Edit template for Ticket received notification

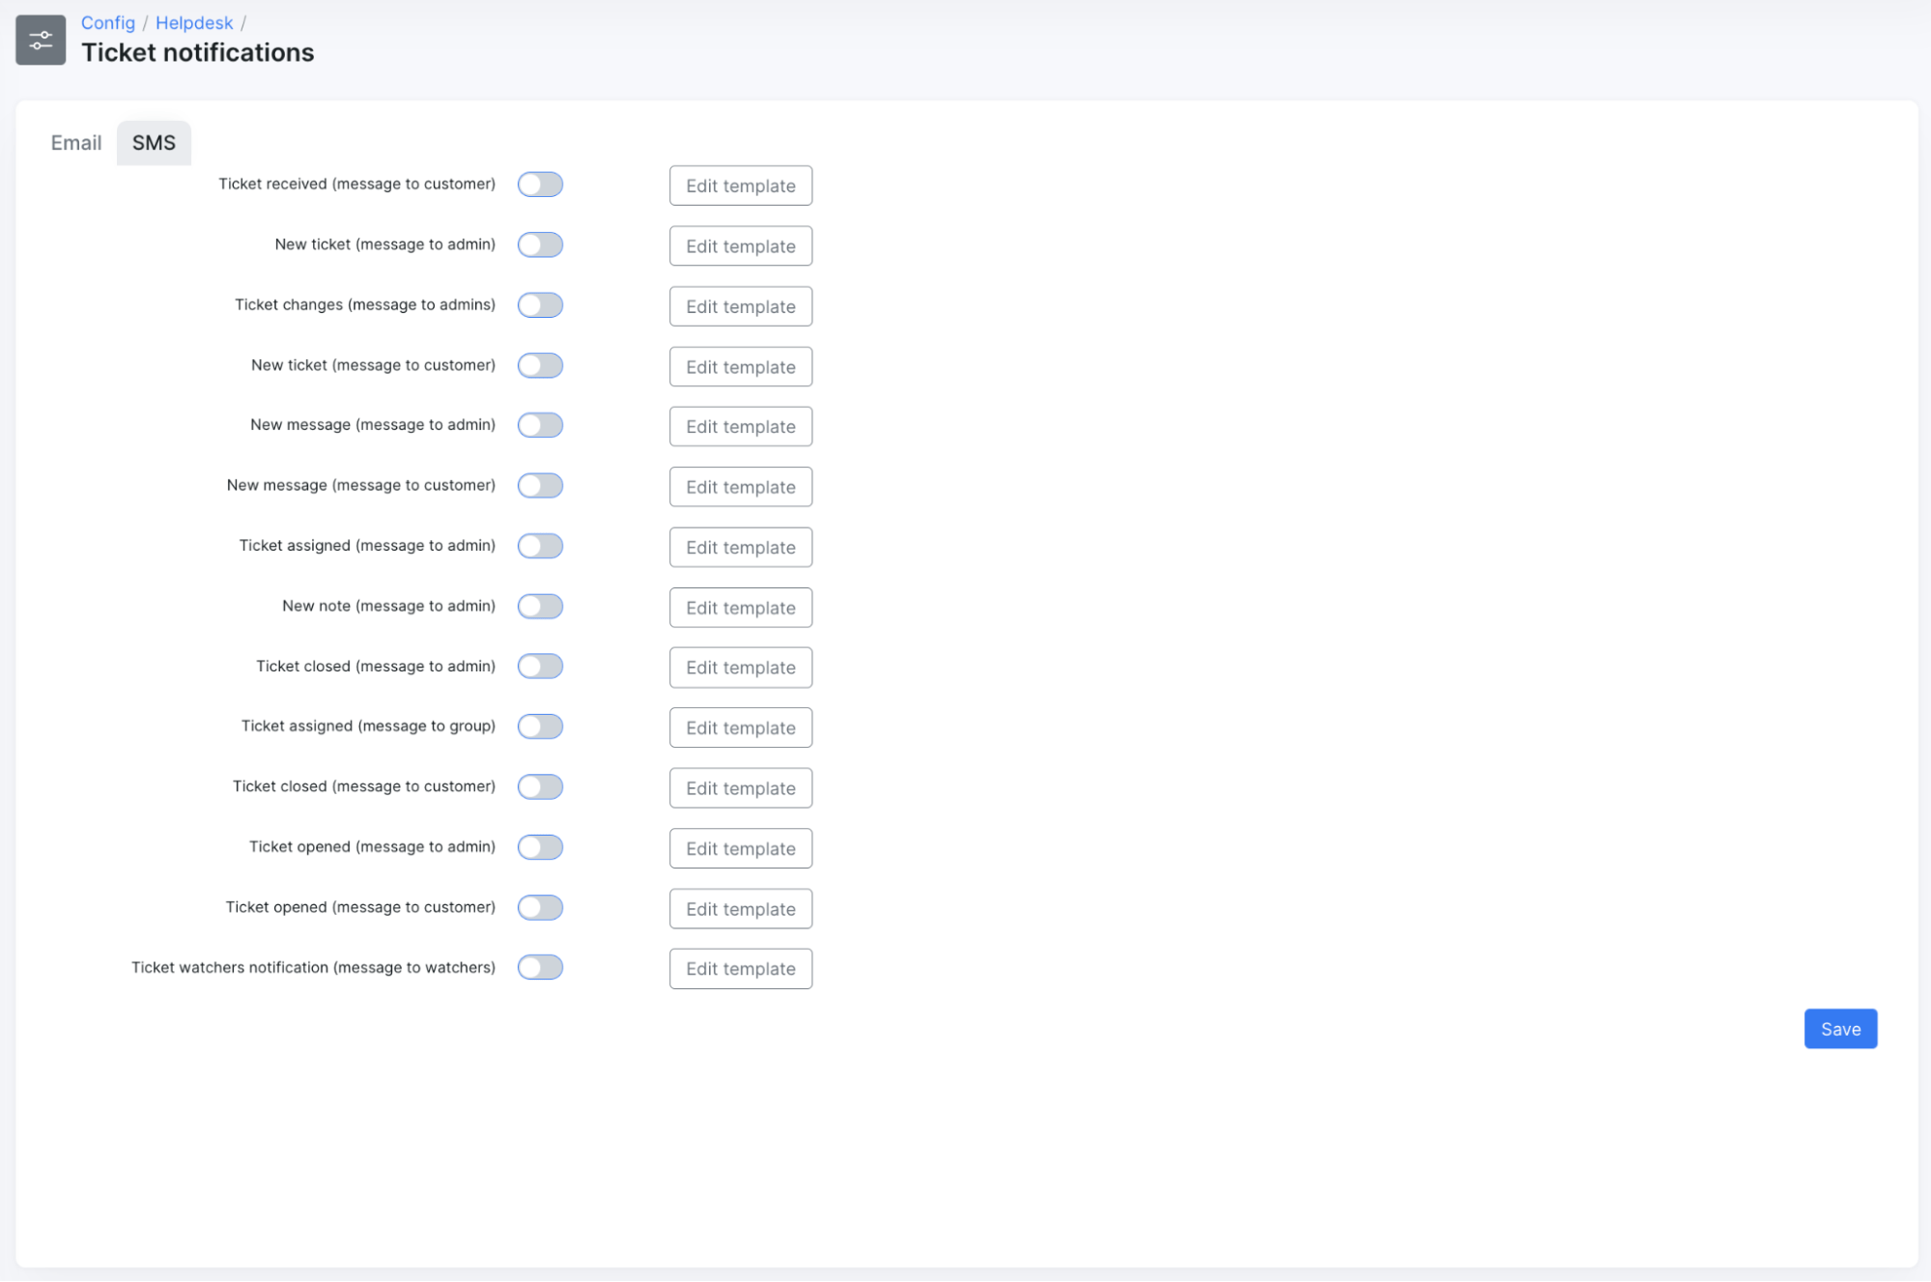tap(740, 185)
